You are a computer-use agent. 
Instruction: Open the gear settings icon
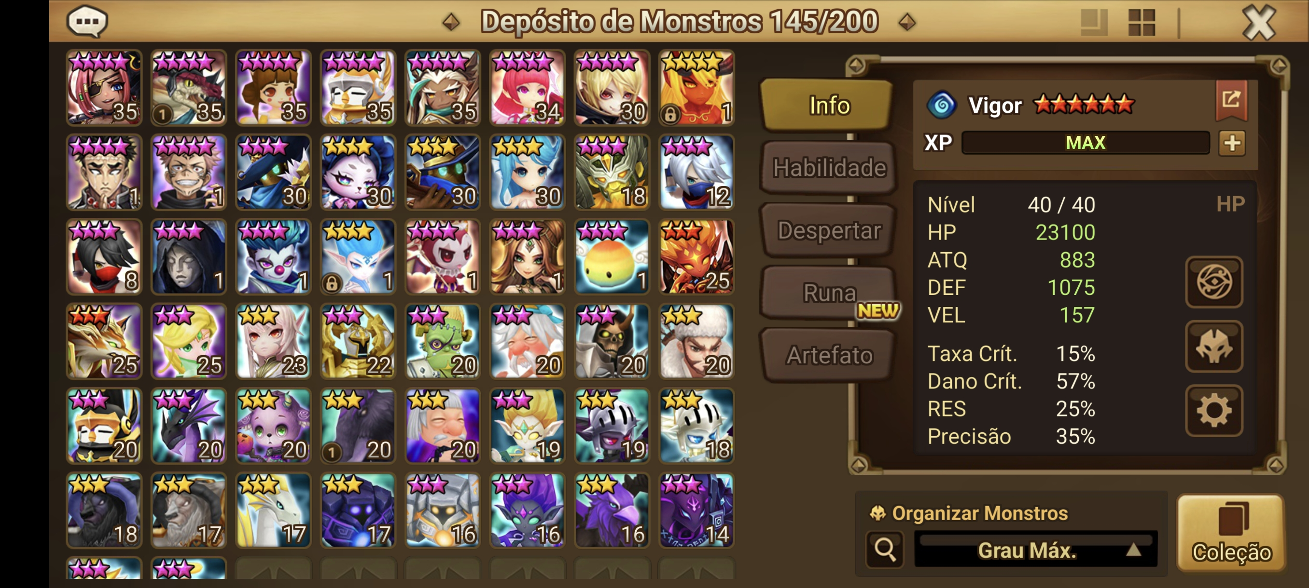coord(1213,411)
